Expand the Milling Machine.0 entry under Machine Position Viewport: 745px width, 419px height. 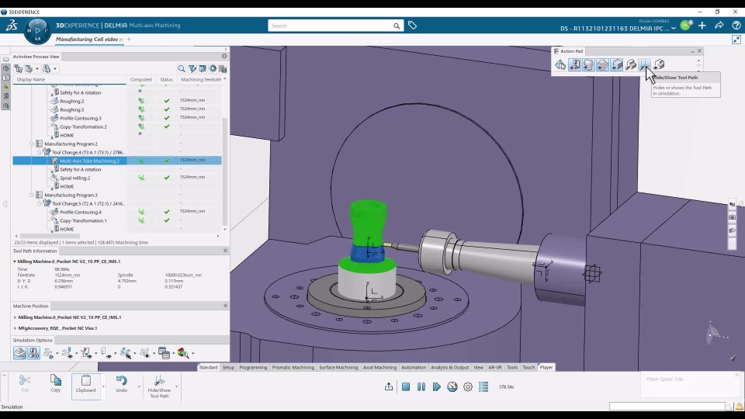click(x=15, y=317)
